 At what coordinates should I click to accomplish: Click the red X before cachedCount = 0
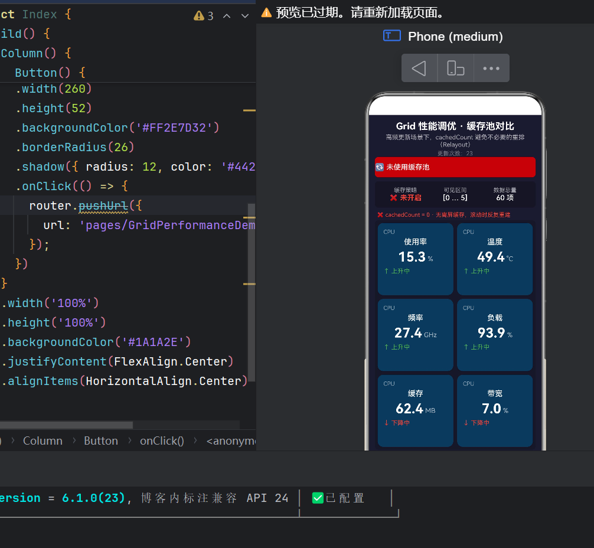pos(380,215)
